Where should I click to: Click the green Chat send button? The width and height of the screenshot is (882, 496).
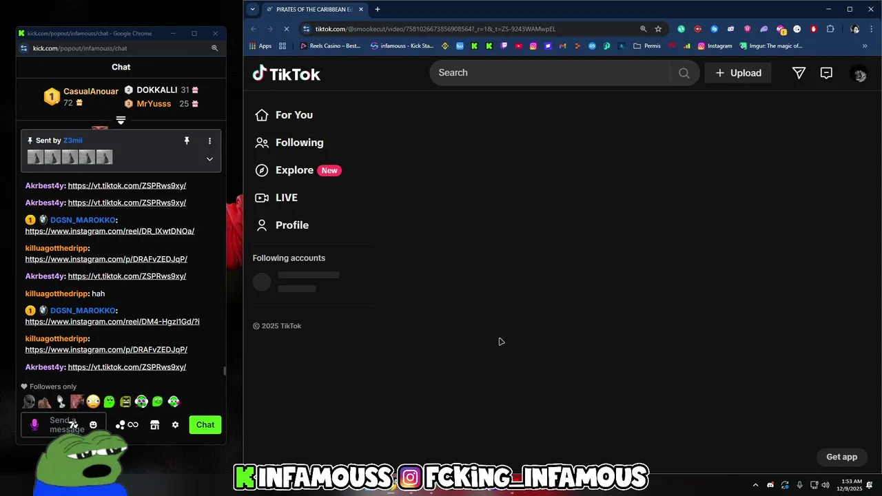click(205, 425)
